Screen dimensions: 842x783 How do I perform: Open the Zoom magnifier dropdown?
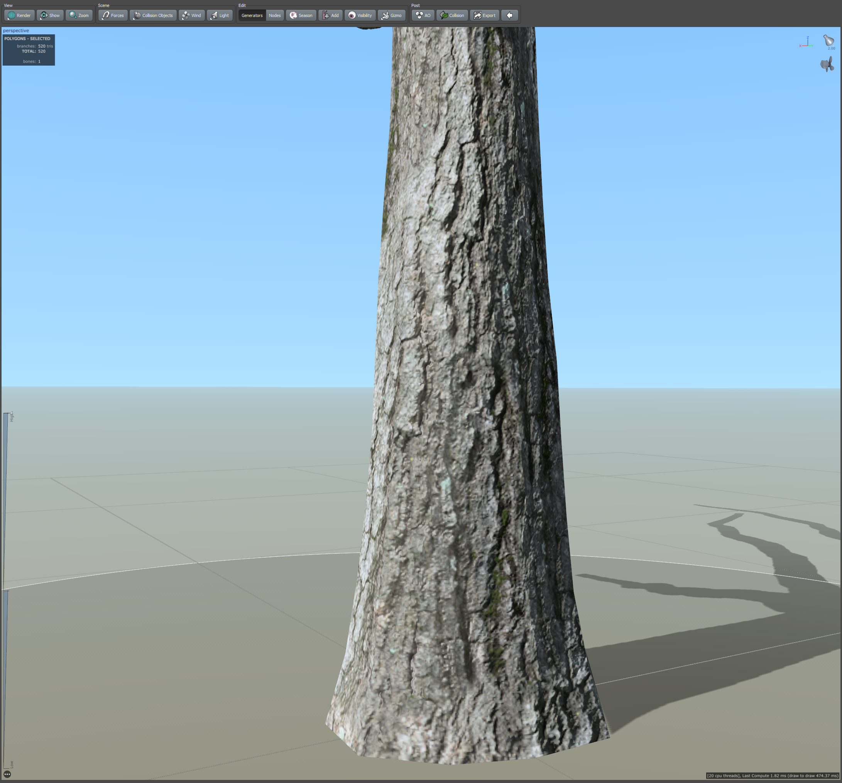click(x=79, y=15)
